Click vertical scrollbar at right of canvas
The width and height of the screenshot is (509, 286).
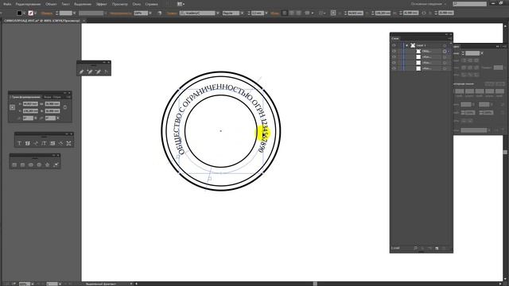[x=506, y=152]
